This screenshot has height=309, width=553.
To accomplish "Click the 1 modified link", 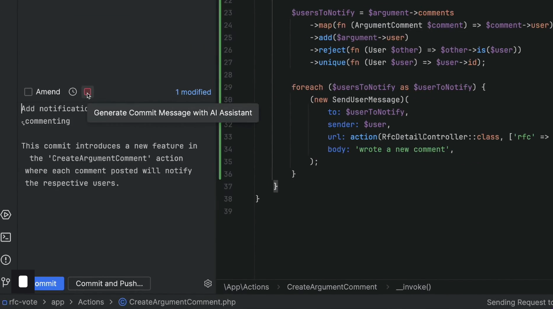I will point(193,92).
